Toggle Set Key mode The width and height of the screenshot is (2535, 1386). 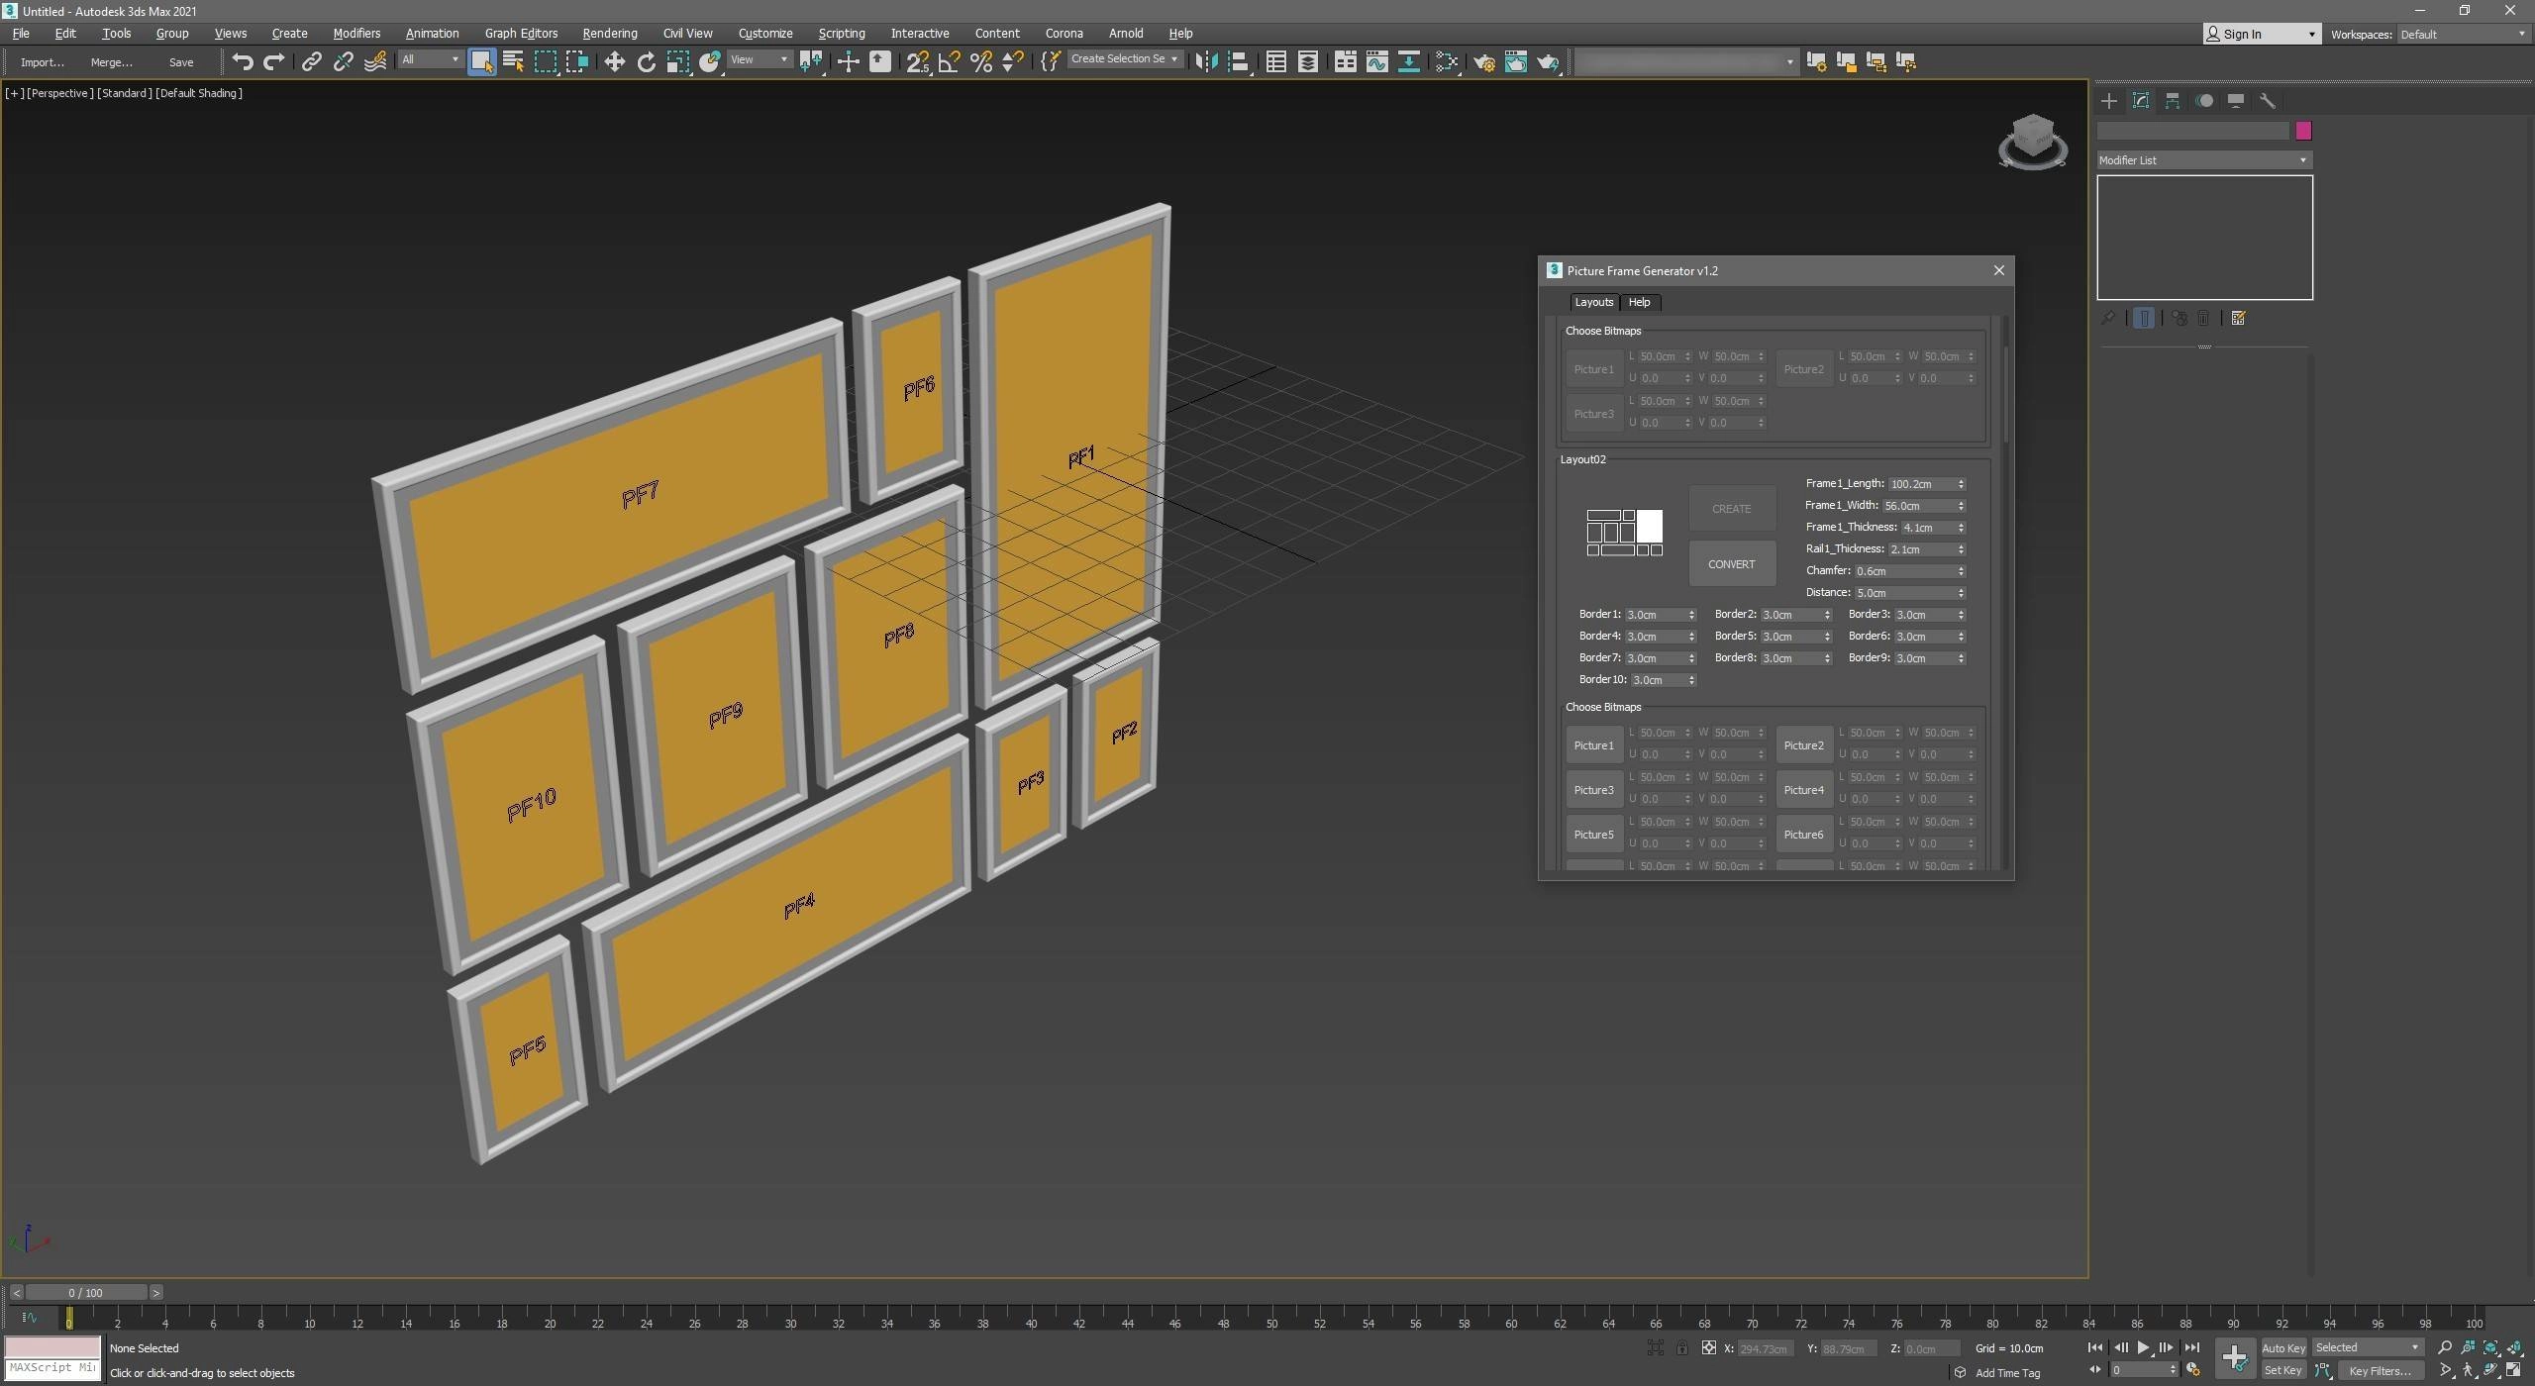tap(2283, 1371)
